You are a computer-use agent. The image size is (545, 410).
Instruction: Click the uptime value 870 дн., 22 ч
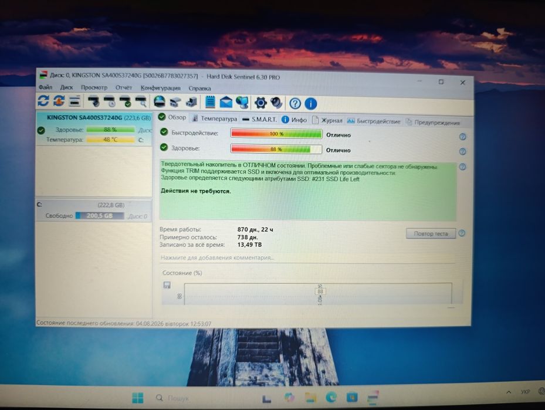[255, 229]
